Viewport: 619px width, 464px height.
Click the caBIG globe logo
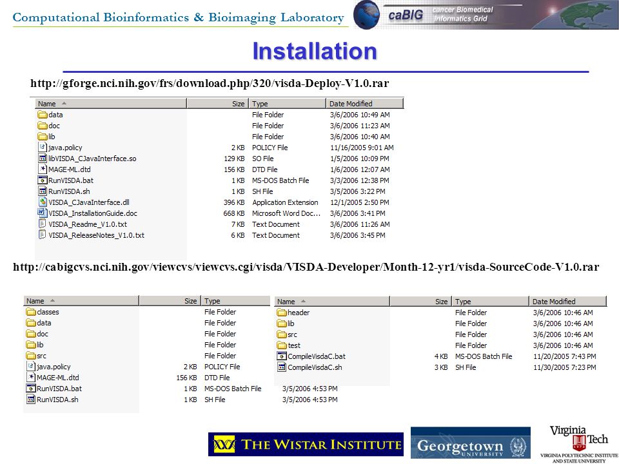(366, 15)
